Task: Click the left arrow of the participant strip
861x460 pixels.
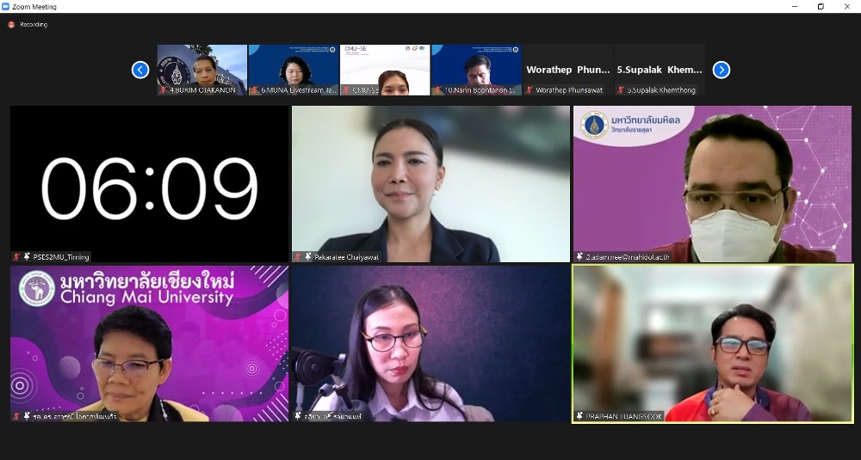Action: 140,70
